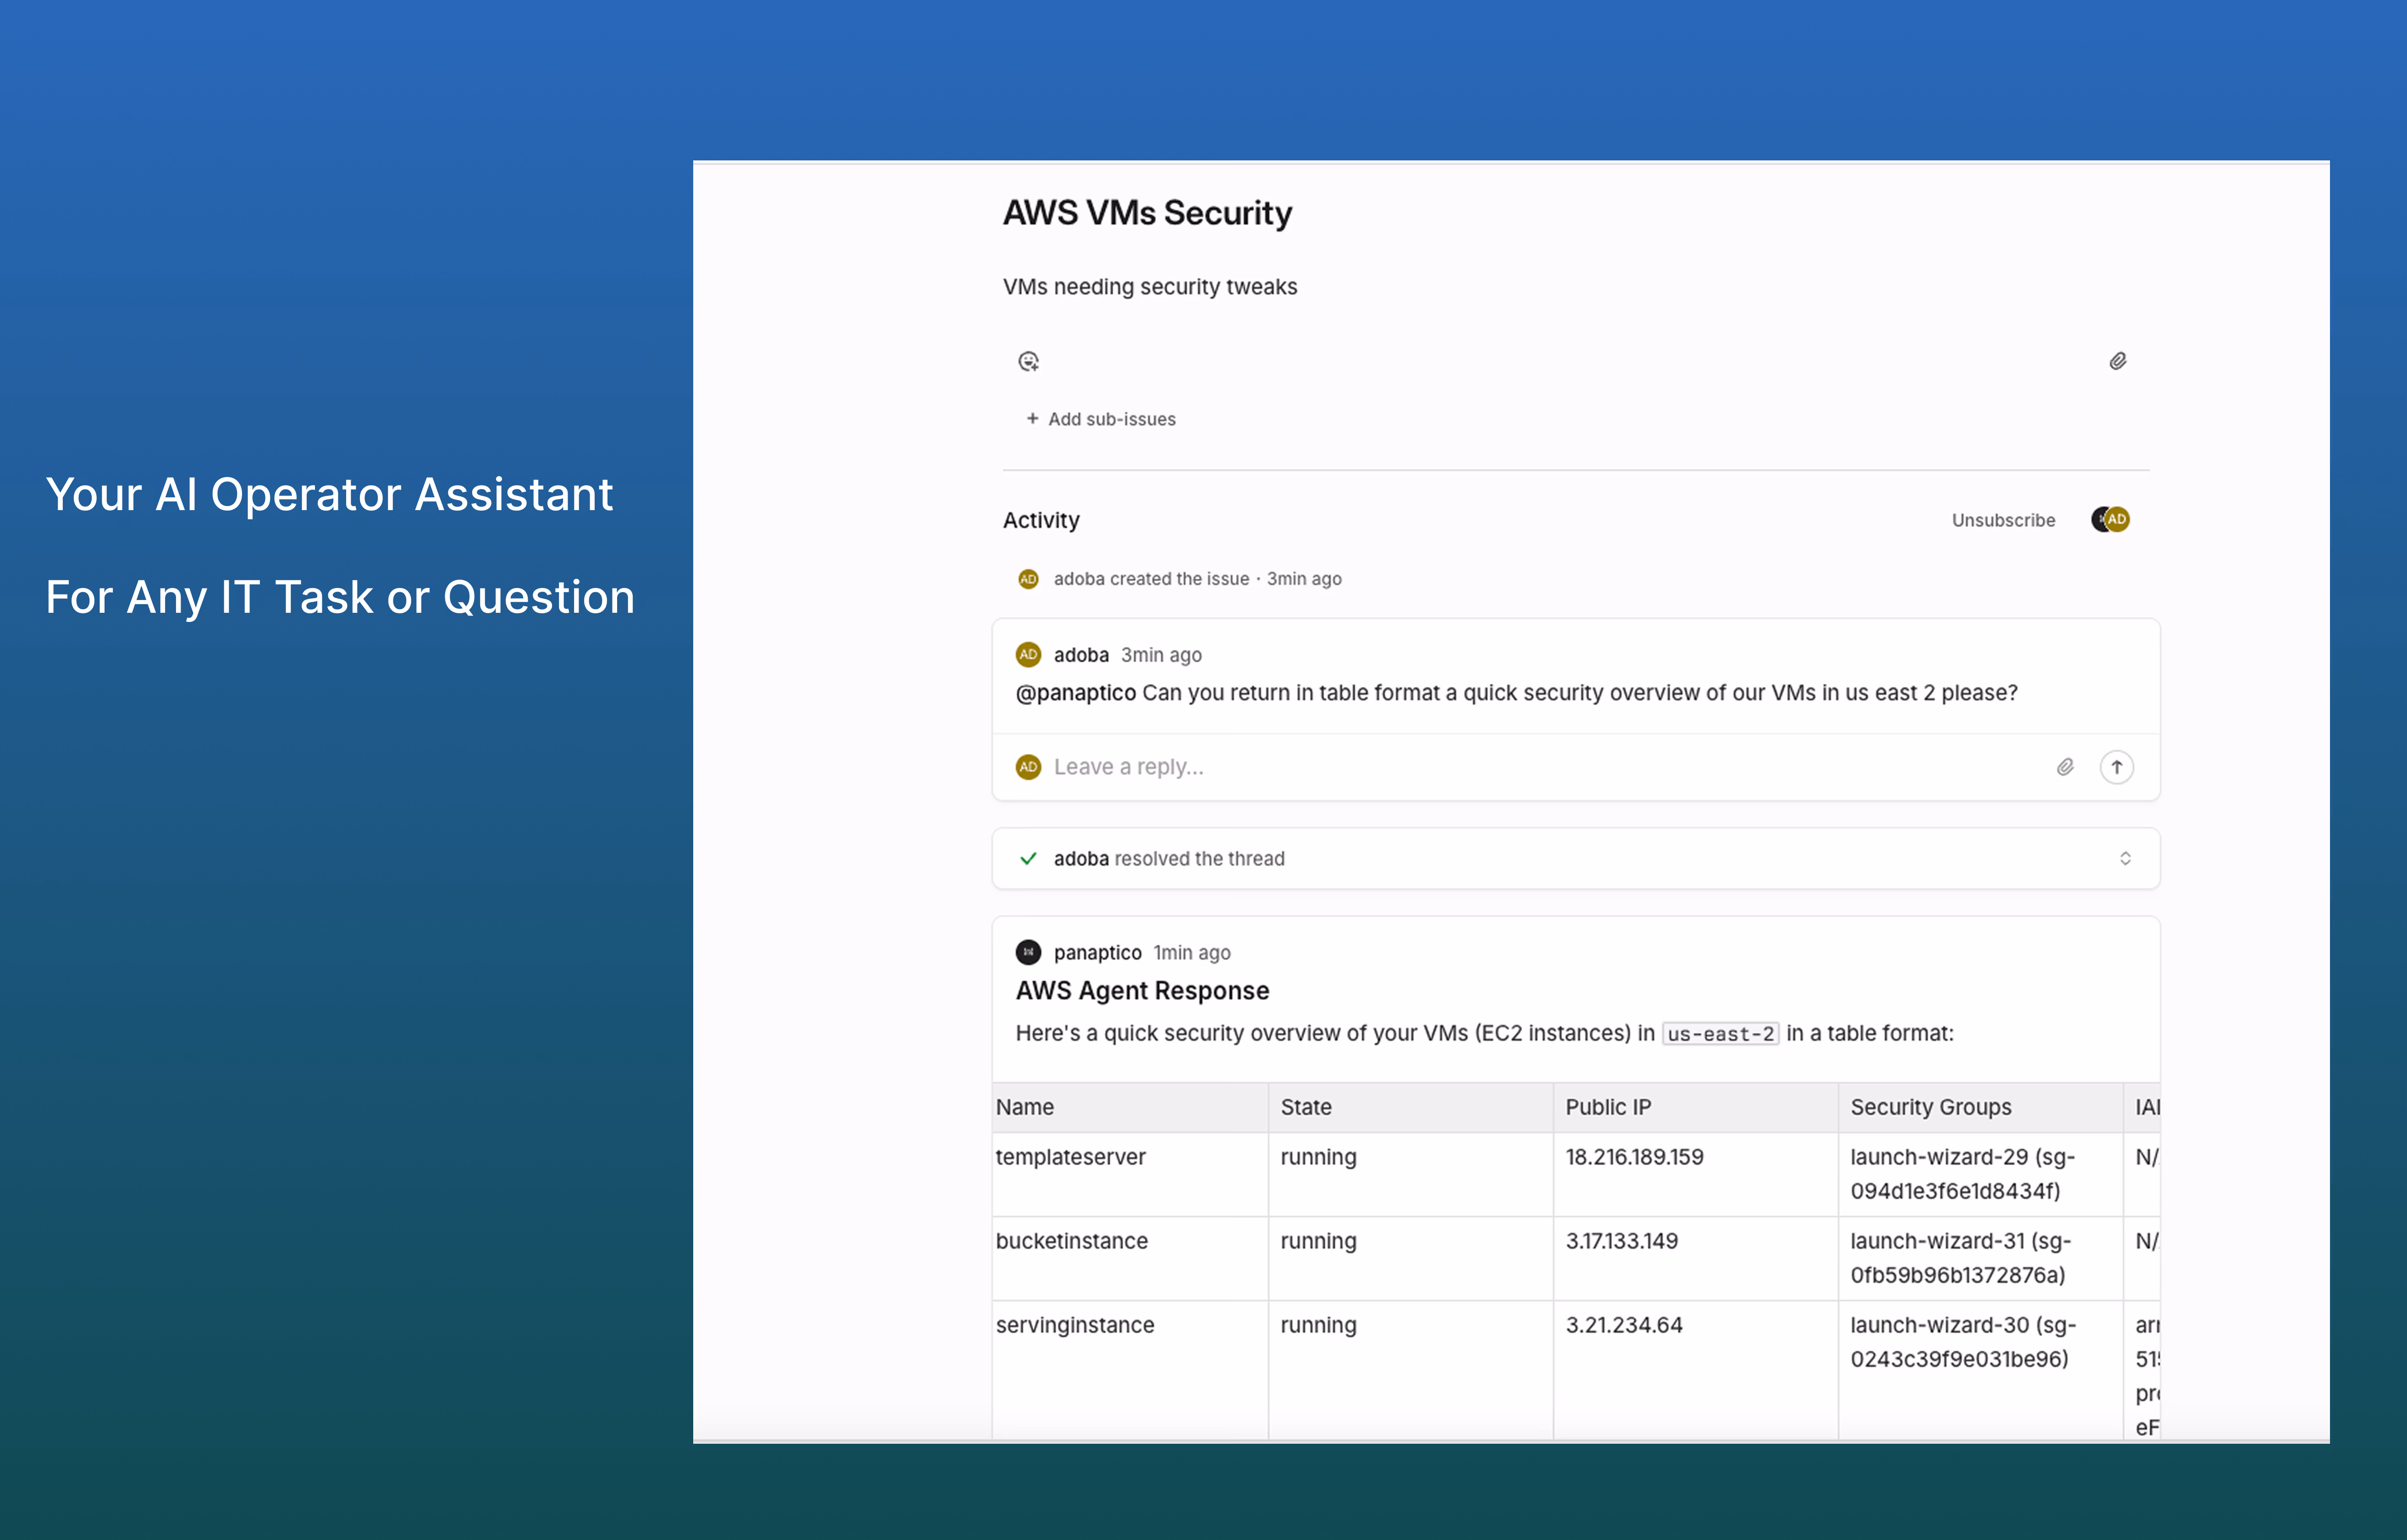Click Add sub-issues
The width and height of the screenshot is (2407, 1540).
point(1101,419)
